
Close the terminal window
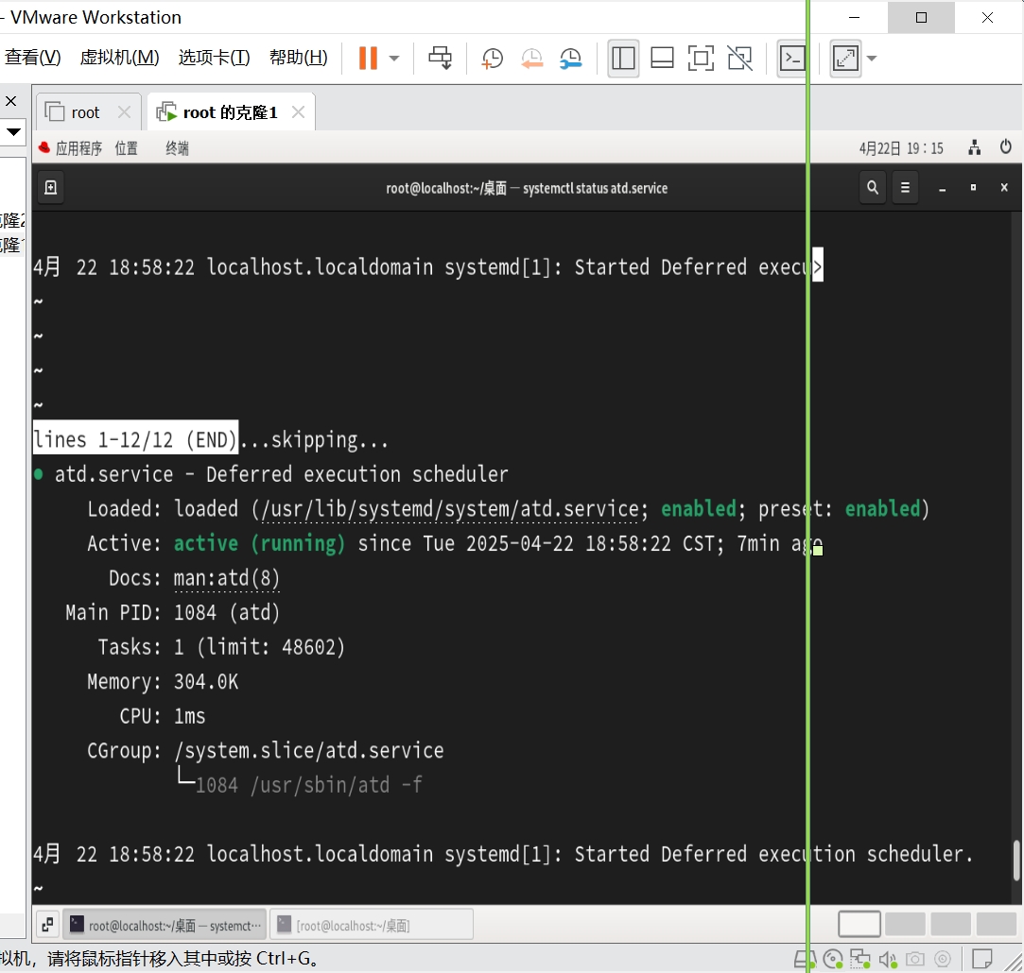click(x=1004, y=188)
